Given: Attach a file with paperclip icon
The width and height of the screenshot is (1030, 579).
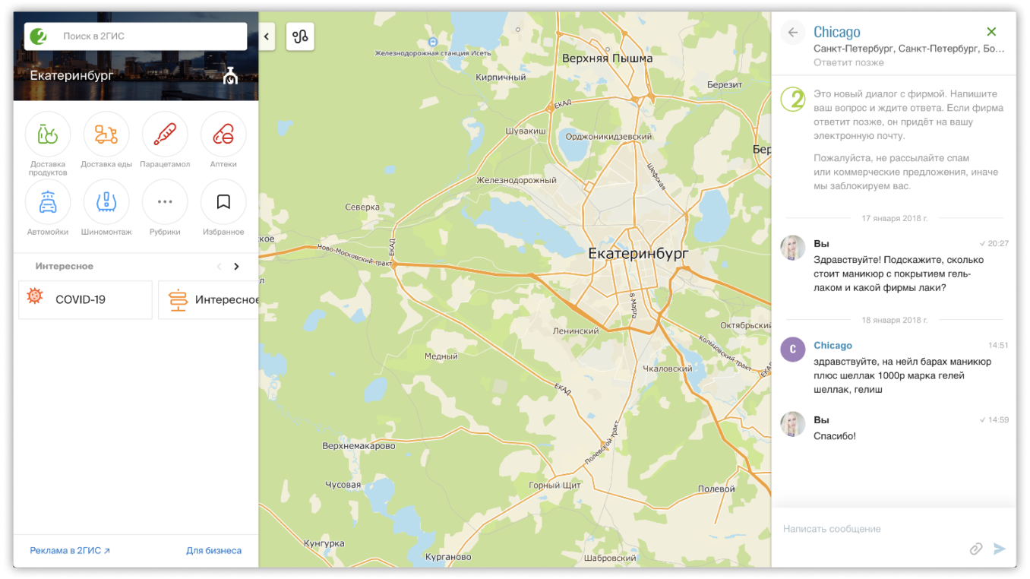Looking at the screenshot, I should pyautogui.click(x=976, y=549).
